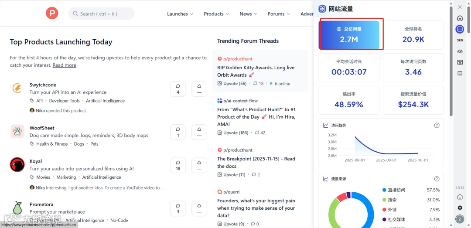
Task: Open help icon for 访问趋势 chart
Action: tap(437, 125)
